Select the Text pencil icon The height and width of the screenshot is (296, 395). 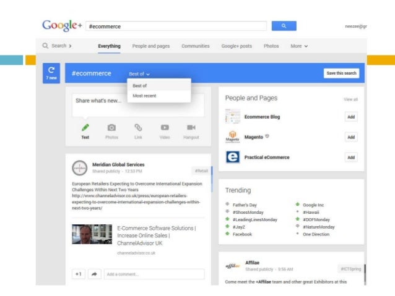coord(85,127)
